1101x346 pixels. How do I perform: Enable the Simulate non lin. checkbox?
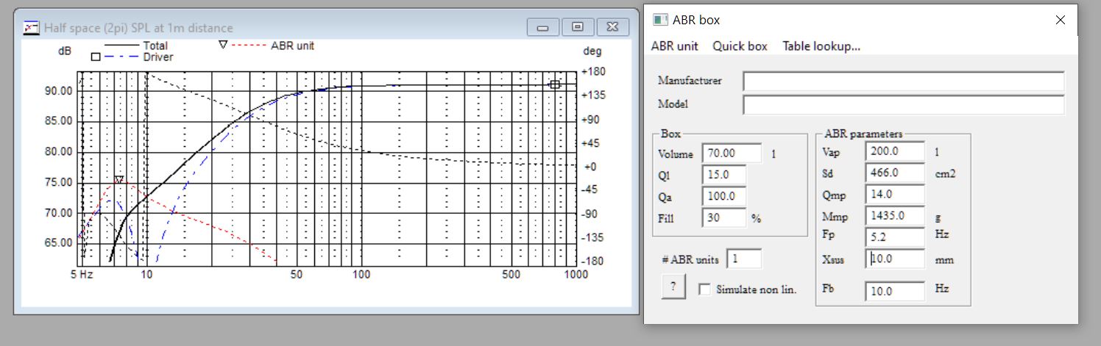(704, 289)
